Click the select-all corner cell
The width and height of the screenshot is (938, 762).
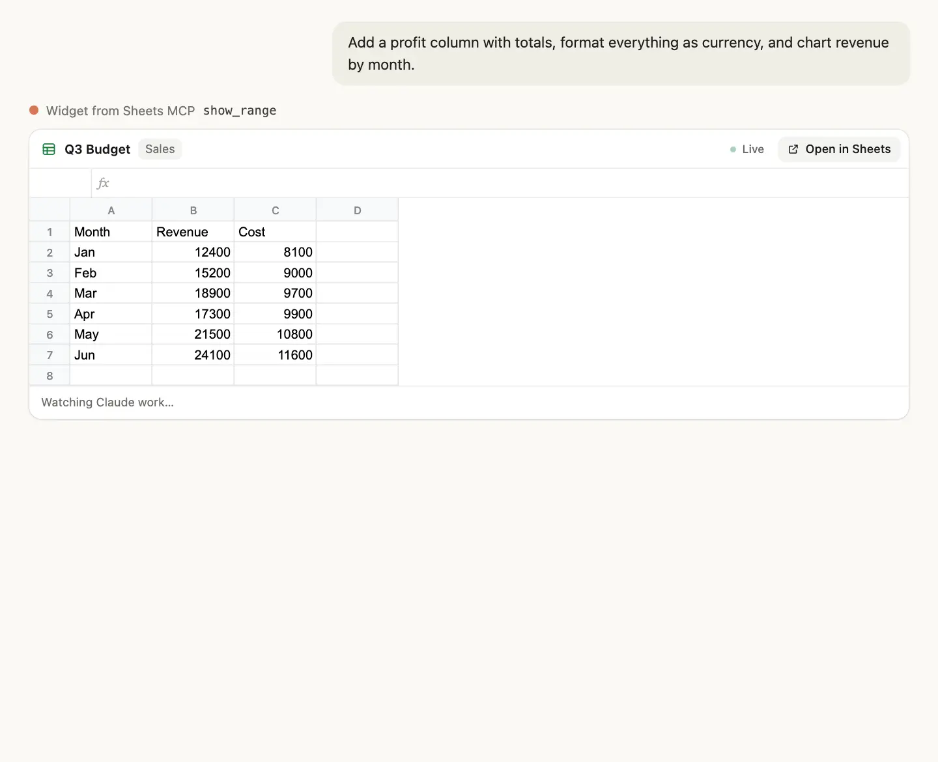[50, 210]
